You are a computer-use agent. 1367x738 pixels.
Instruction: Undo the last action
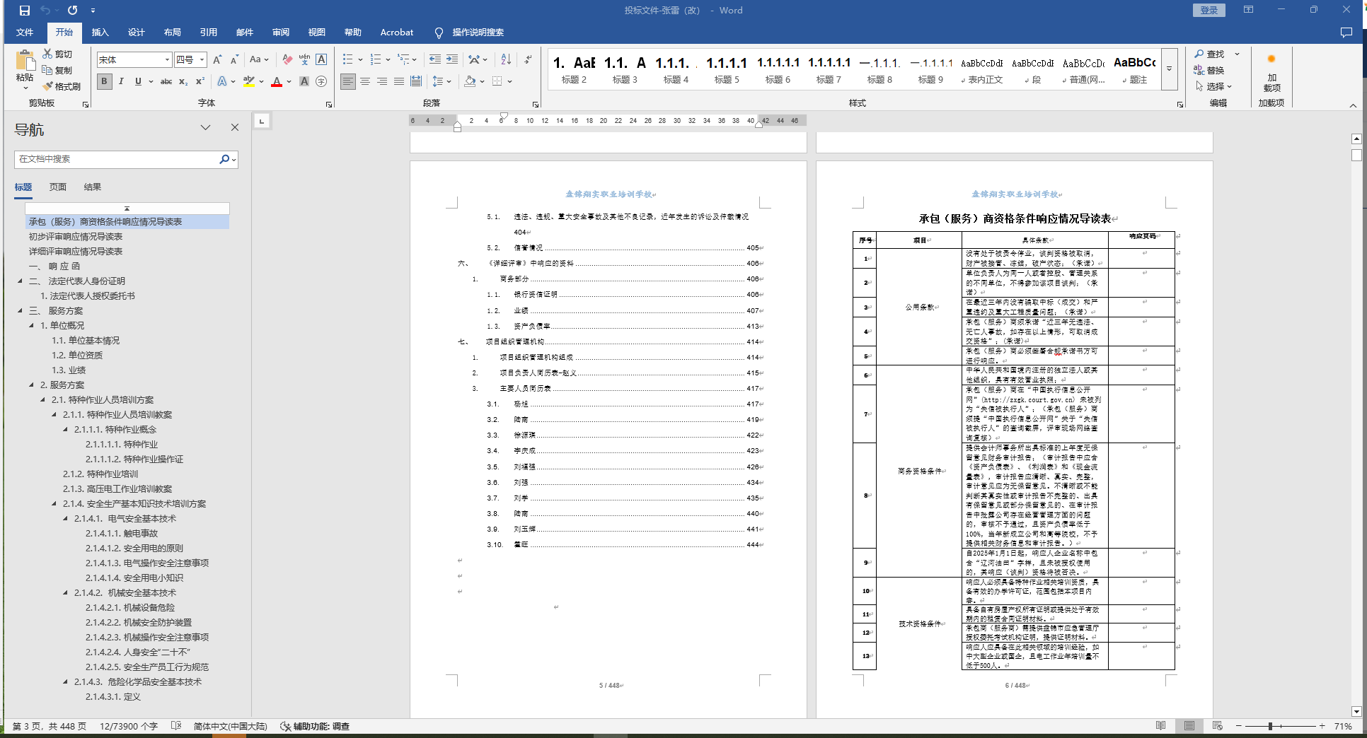45,11
